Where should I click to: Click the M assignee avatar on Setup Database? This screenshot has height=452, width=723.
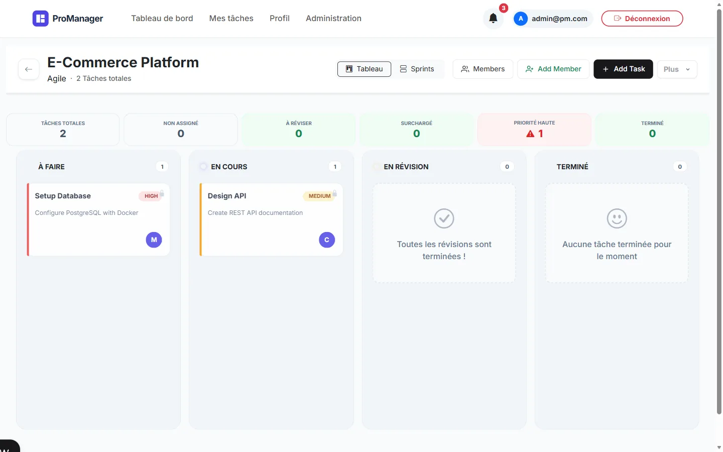click(154, 240)
